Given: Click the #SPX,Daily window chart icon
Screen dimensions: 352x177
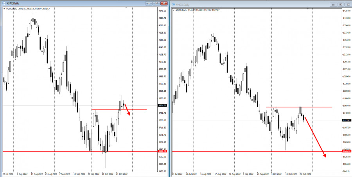Looking at the screenshot, I should point(4,4).
